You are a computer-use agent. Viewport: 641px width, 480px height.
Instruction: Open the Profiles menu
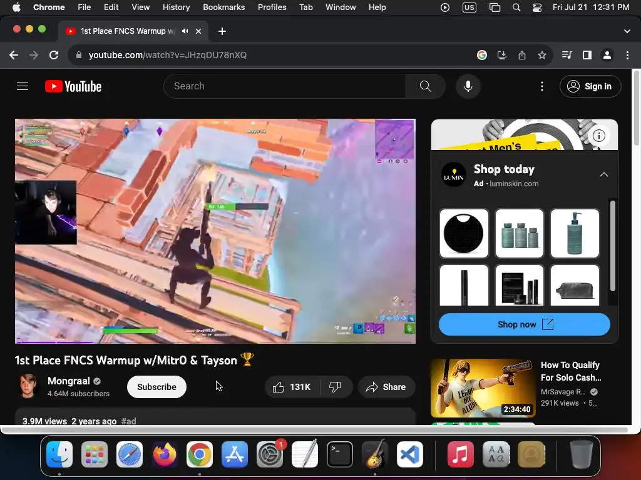tap(272, 7)
